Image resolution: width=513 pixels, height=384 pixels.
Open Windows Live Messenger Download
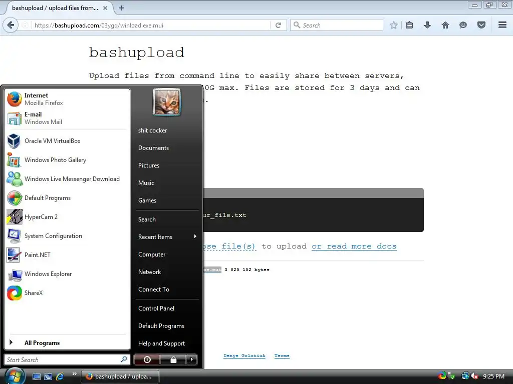pyautogui.click(x=67, y=179)
